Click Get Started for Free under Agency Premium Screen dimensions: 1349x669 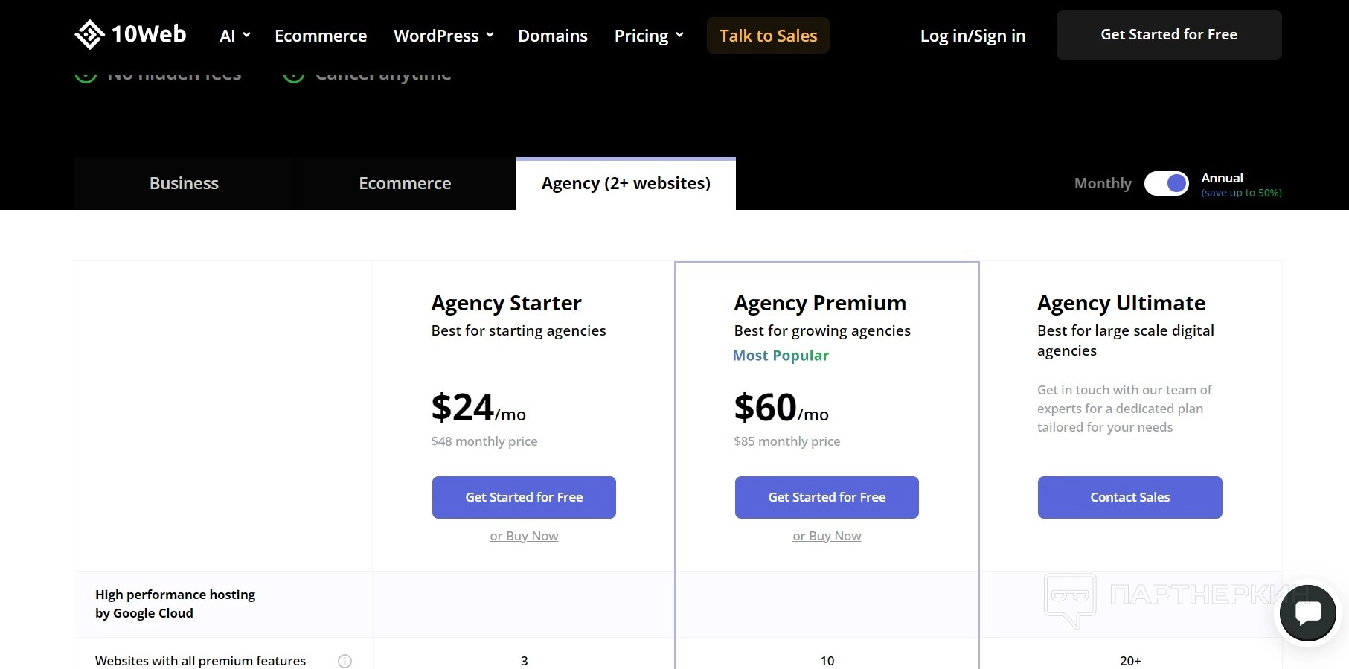(x=827, y=497)
